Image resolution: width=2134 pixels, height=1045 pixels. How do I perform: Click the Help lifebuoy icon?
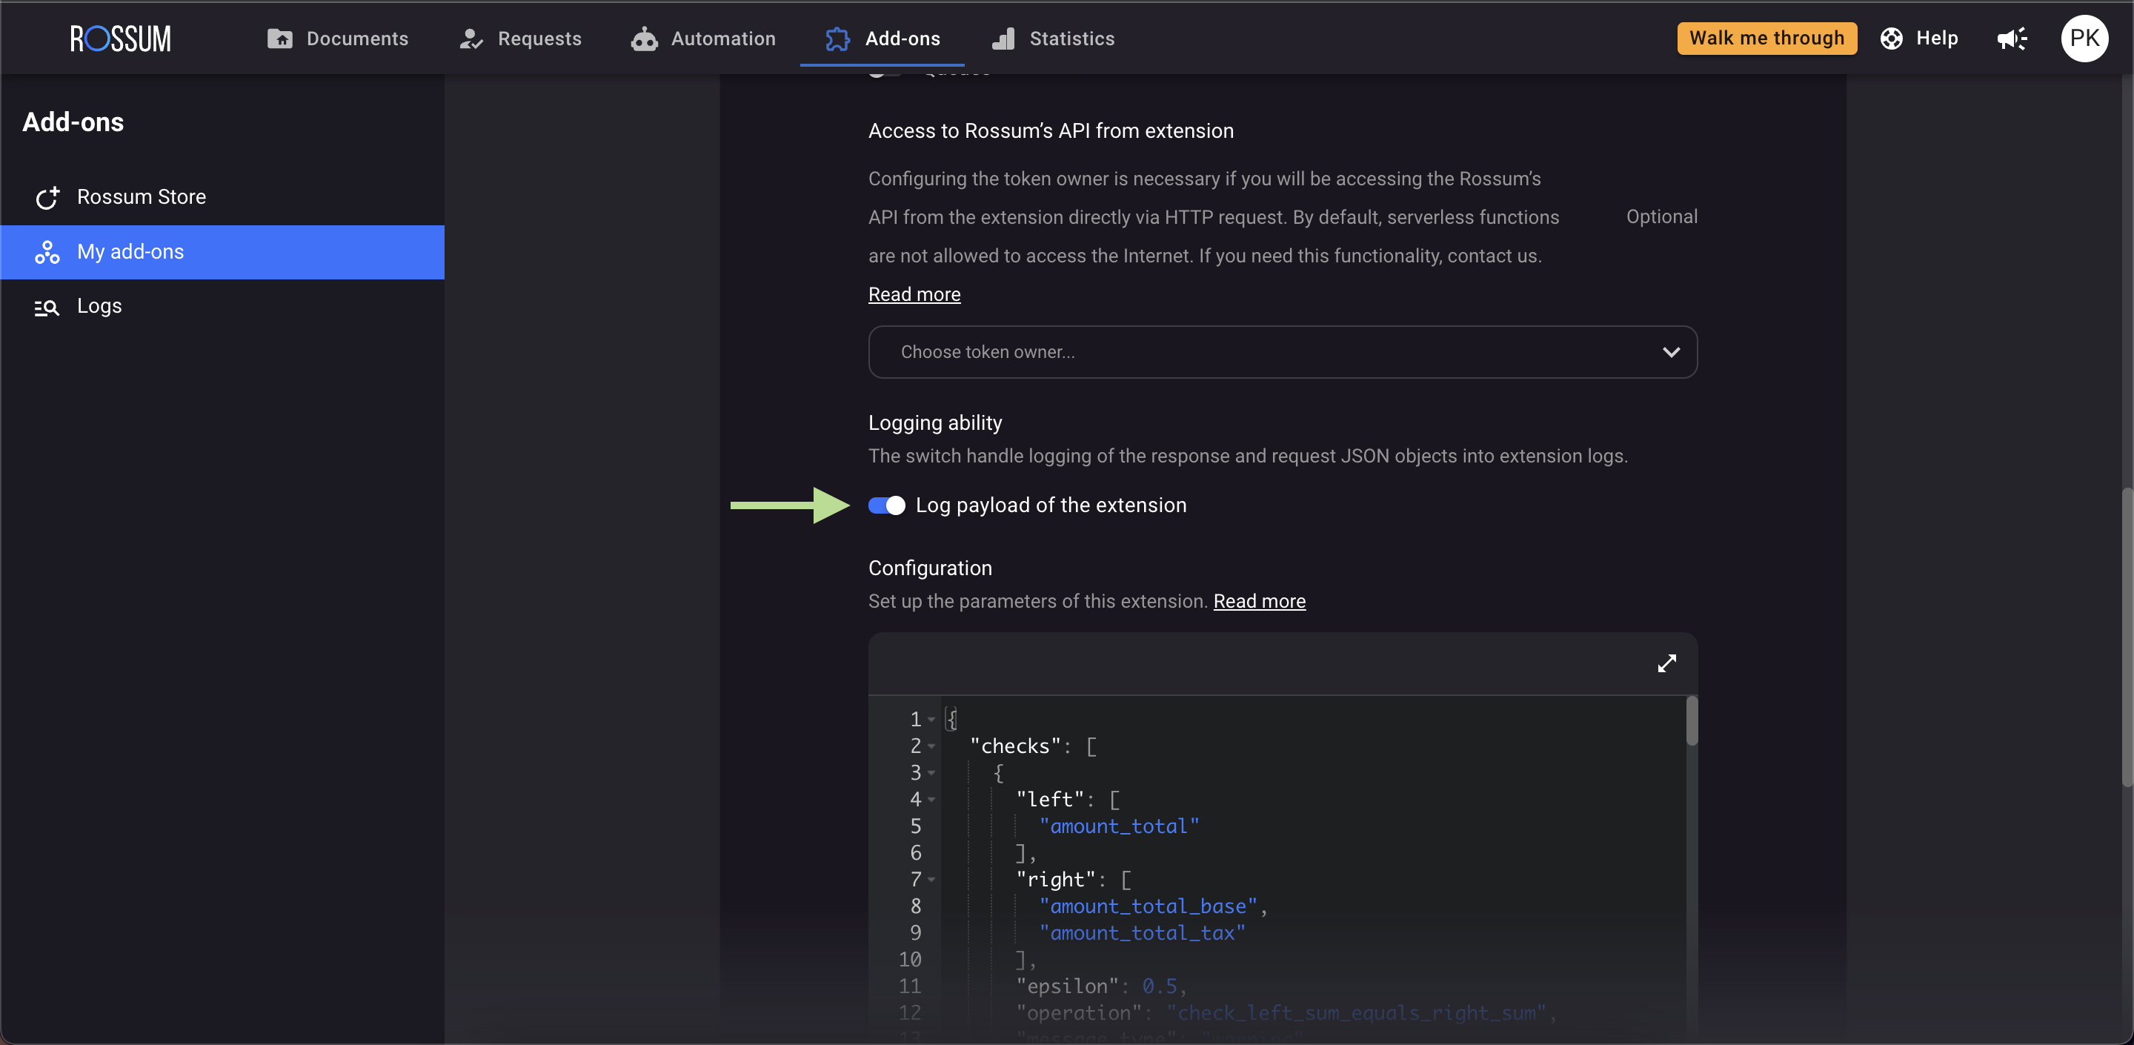[1891, 38]
